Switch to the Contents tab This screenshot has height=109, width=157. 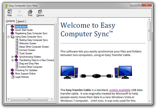[10, 21]
